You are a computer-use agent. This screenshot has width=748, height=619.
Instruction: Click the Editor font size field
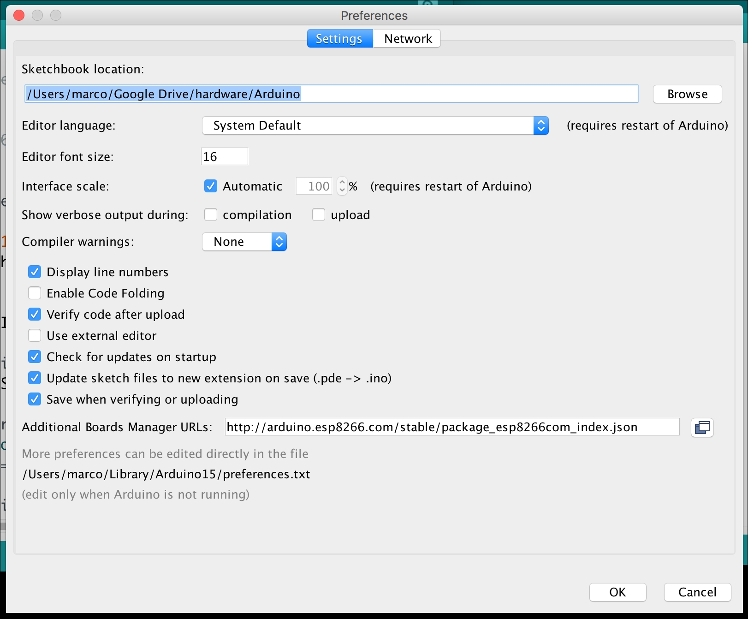pos(225,157)
